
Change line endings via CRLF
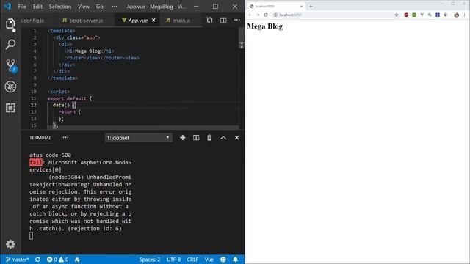click(x=192, y=260)
